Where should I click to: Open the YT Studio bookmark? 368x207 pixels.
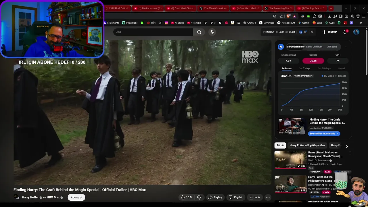click(194, 23)
